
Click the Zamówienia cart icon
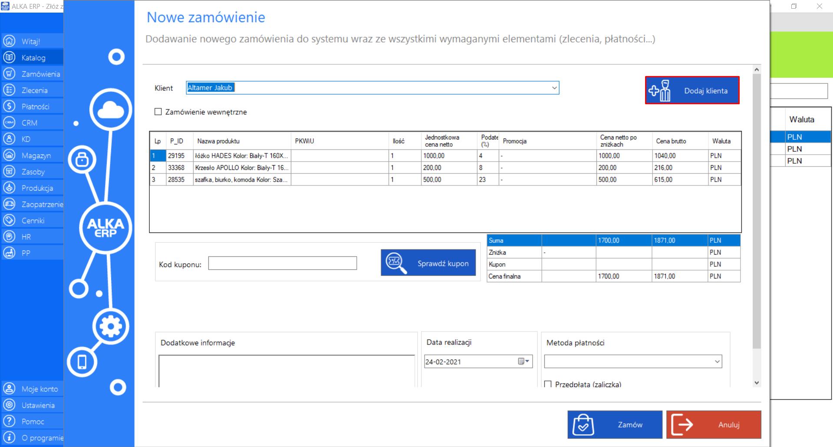click(9, 74)
